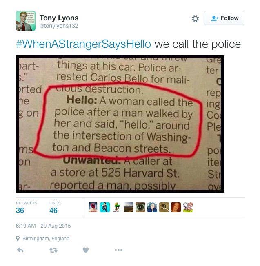This screenshot has width=260, height=266.
Task: Click the location pin icon
Action: tap(18, 239)
